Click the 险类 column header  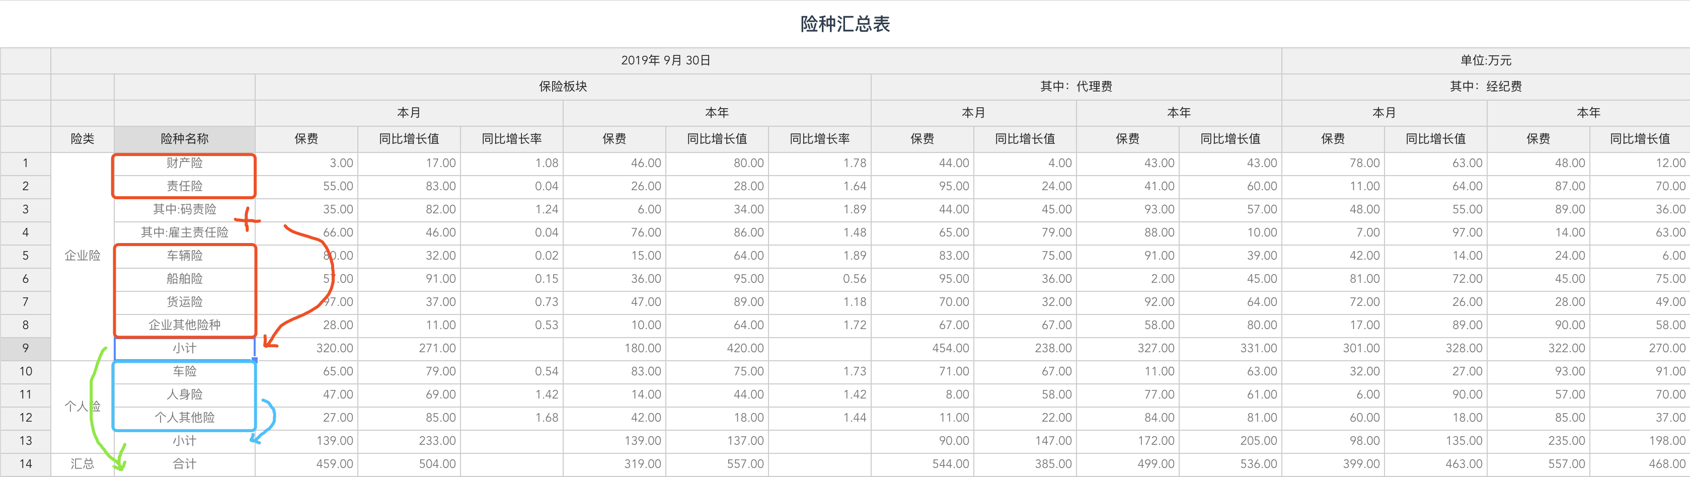tap(83, 139)
